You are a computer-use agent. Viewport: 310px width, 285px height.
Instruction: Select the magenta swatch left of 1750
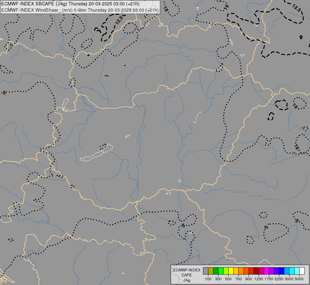click(267, 271)
